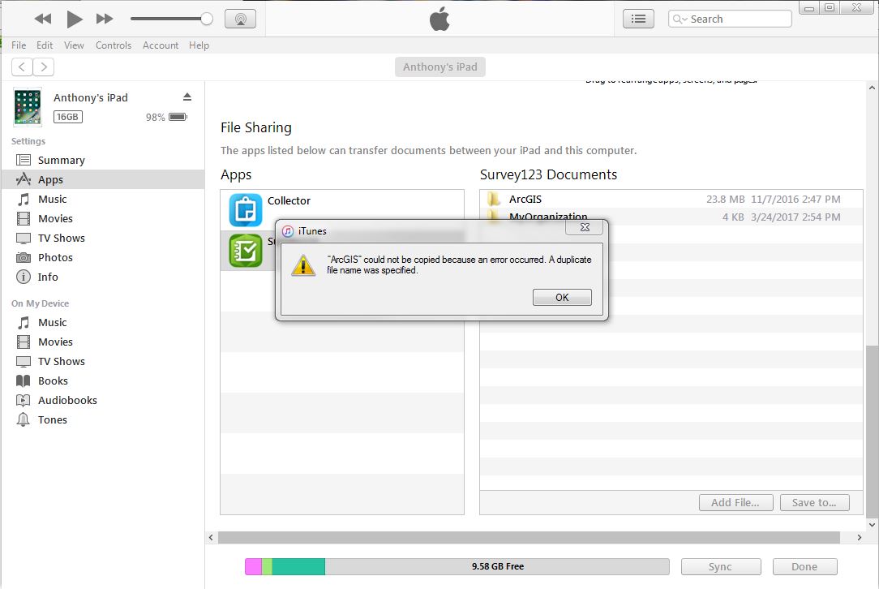The image size is (879, 589).
Task: Click the vertical scrollbar up arrow
Action: click(x=872, y=88)
